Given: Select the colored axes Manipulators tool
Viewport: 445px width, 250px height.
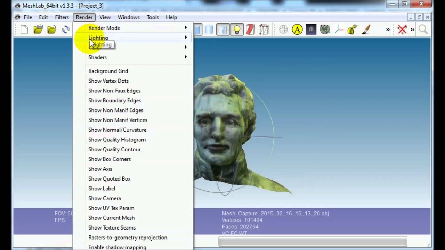Looking at the screenshot, I should 339,30.
